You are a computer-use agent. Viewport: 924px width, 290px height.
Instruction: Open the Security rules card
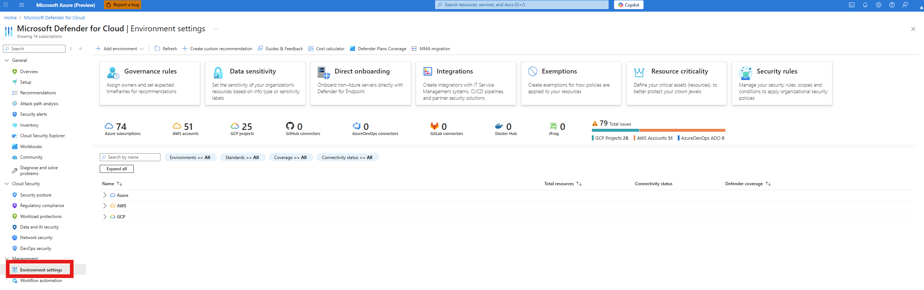pos(782,83)
